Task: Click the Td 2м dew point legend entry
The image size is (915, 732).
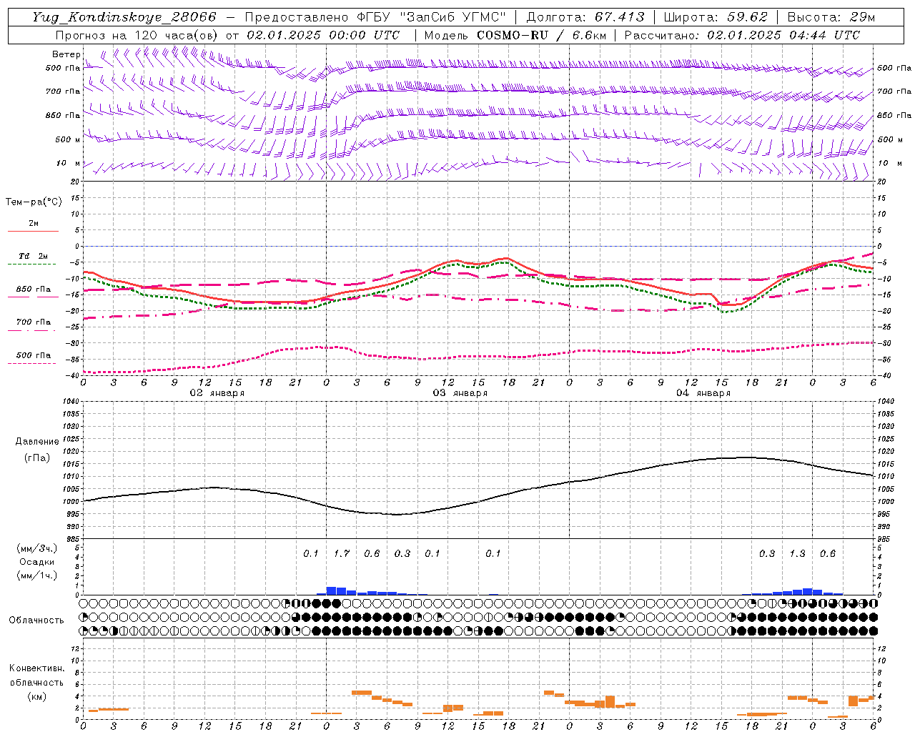Action: tap(33, 259)
